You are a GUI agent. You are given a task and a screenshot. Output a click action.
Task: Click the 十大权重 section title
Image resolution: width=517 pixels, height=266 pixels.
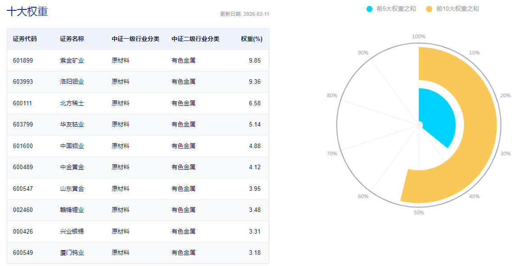(x=27, y=12)
